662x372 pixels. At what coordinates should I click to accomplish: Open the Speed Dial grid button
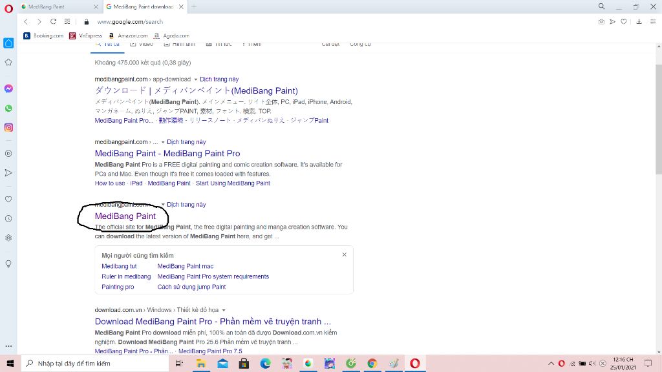(67, 21)
